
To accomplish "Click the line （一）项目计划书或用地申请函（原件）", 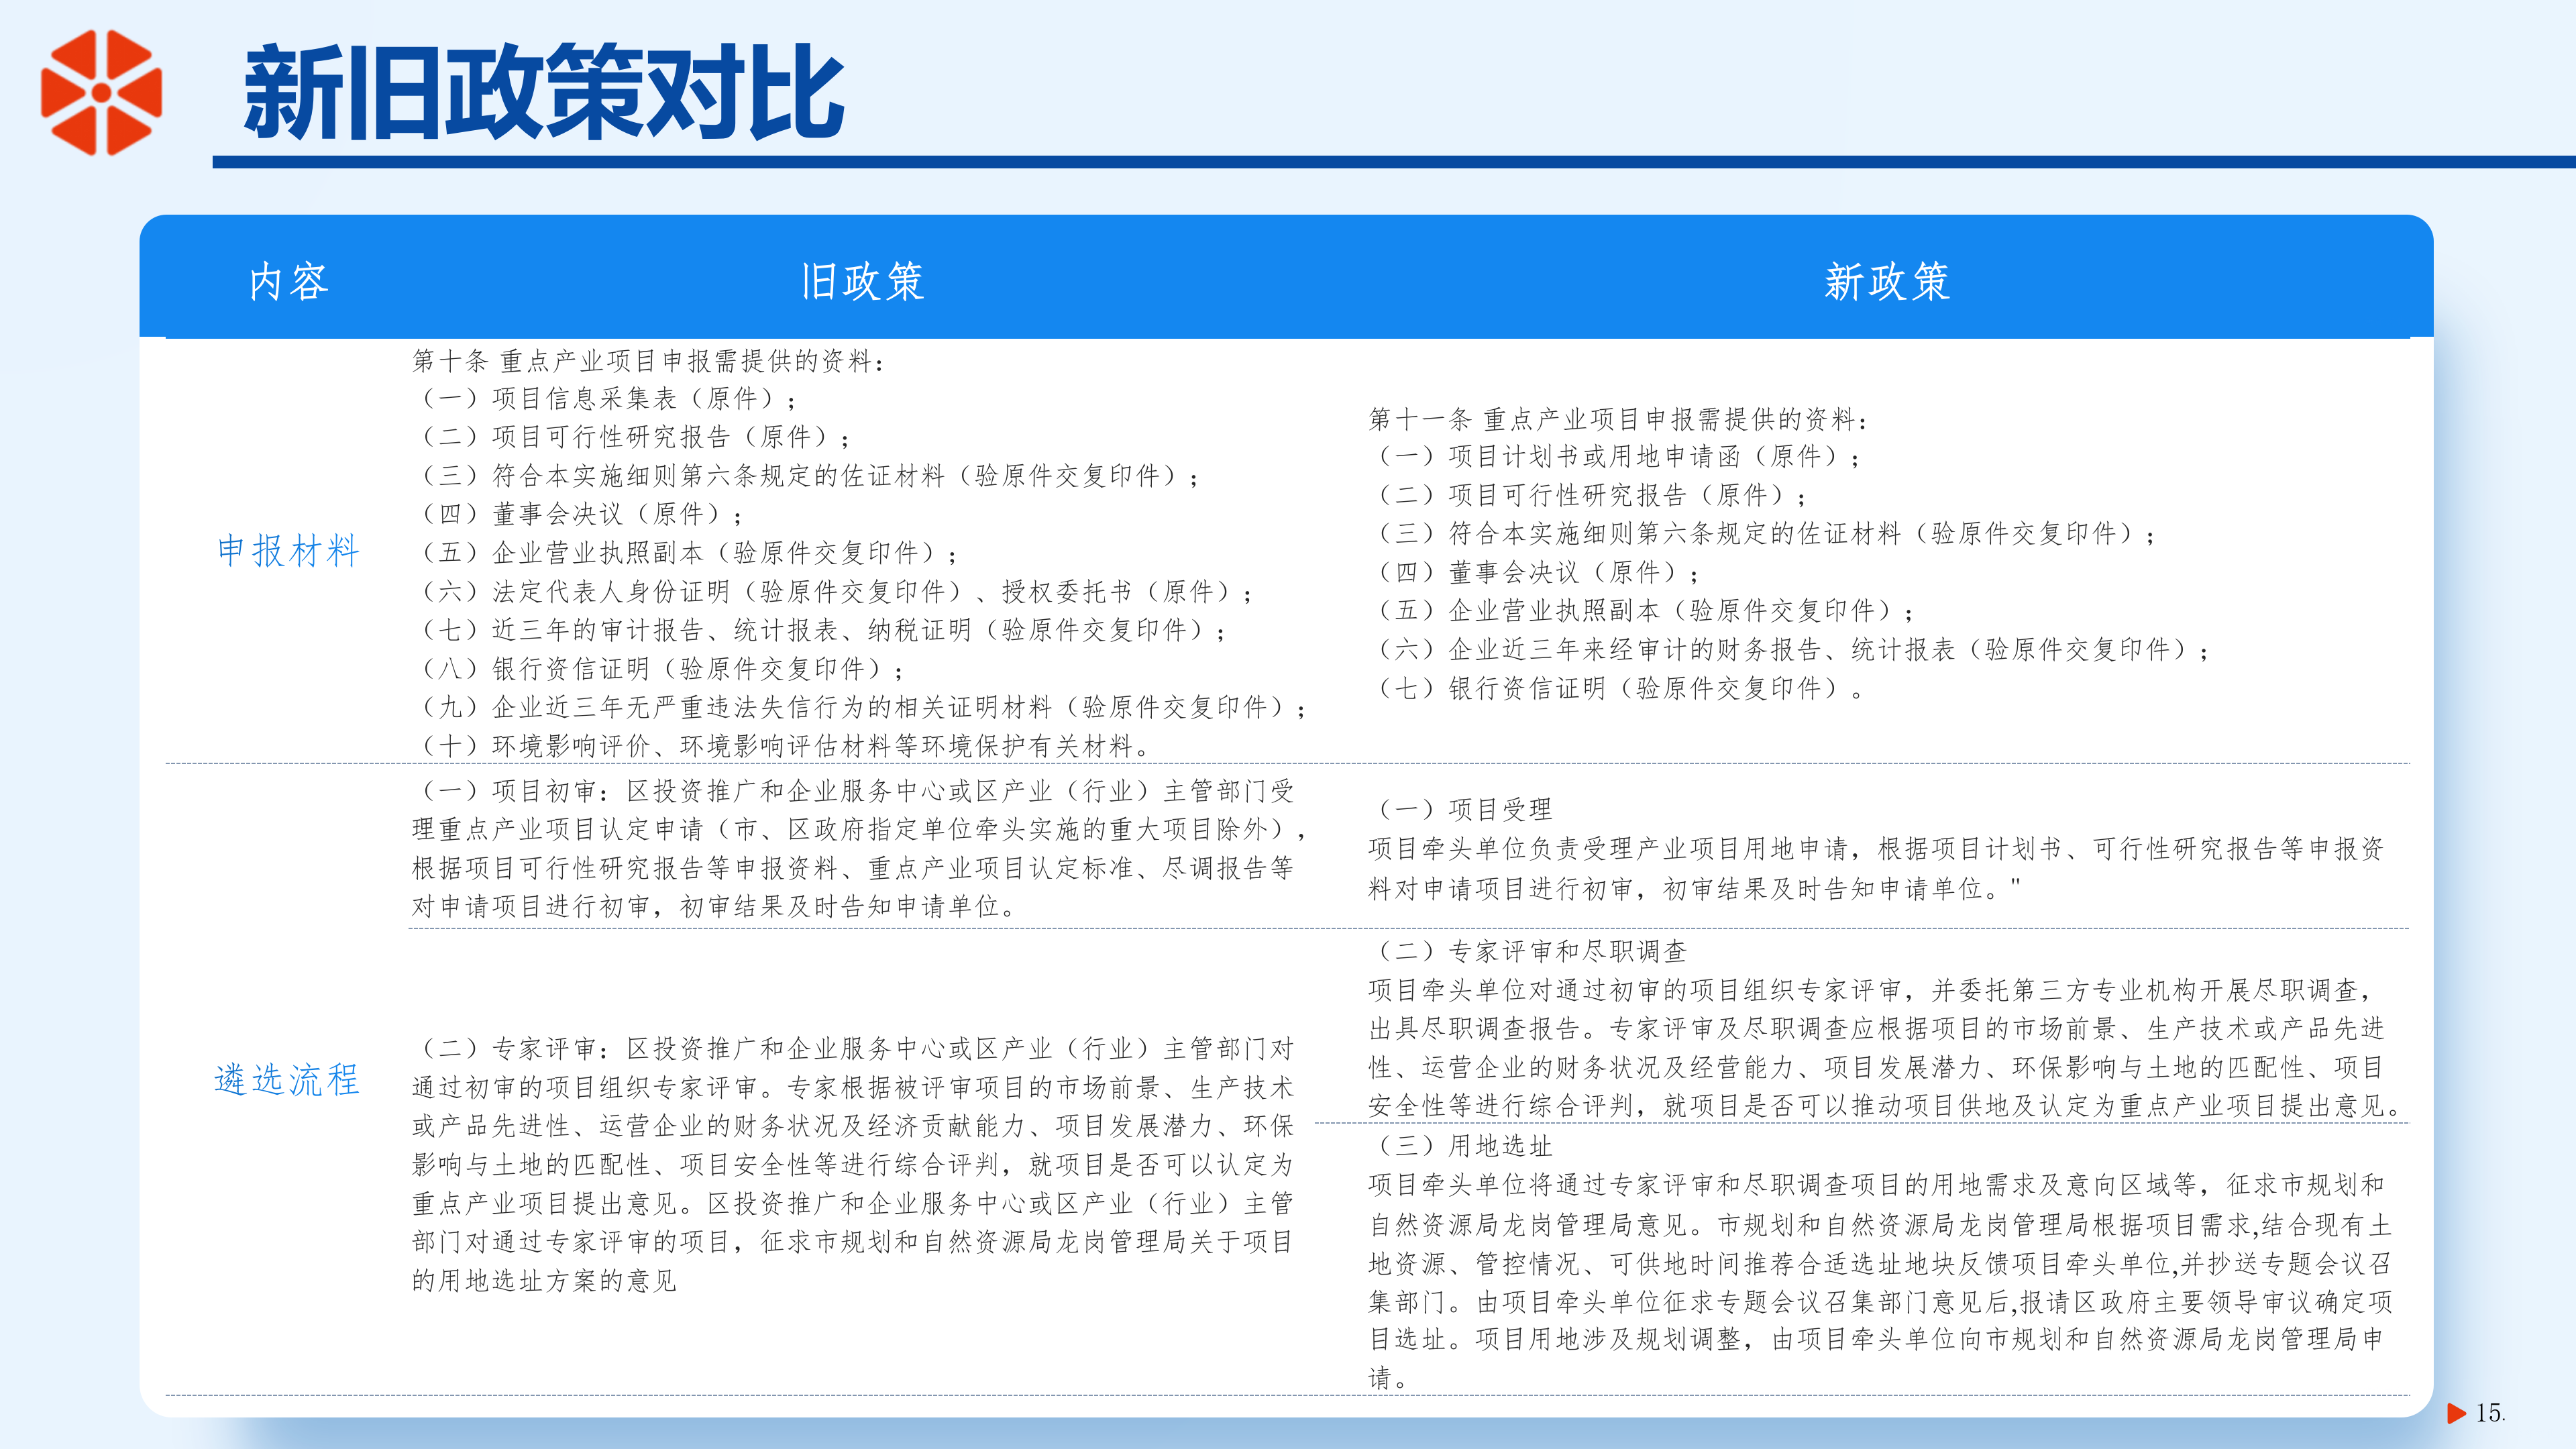I will [1615, 457].
